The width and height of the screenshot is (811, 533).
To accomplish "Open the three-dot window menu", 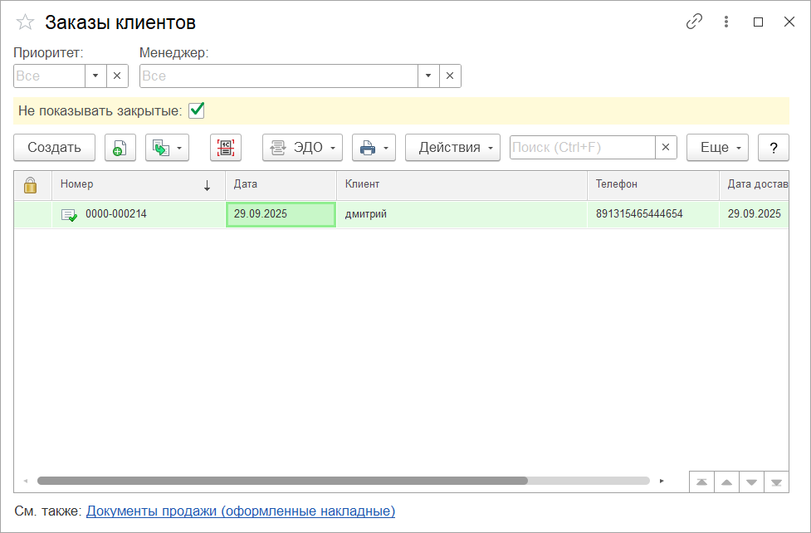I will tap(726, 22).
